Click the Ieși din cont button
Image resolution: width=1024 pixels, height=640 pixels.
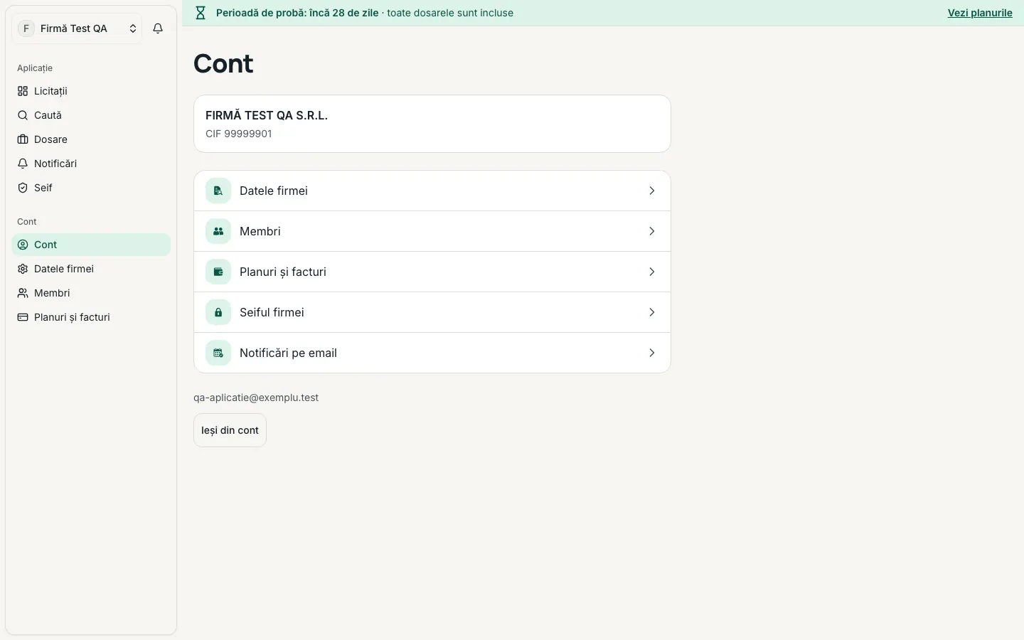pos(230,430)
